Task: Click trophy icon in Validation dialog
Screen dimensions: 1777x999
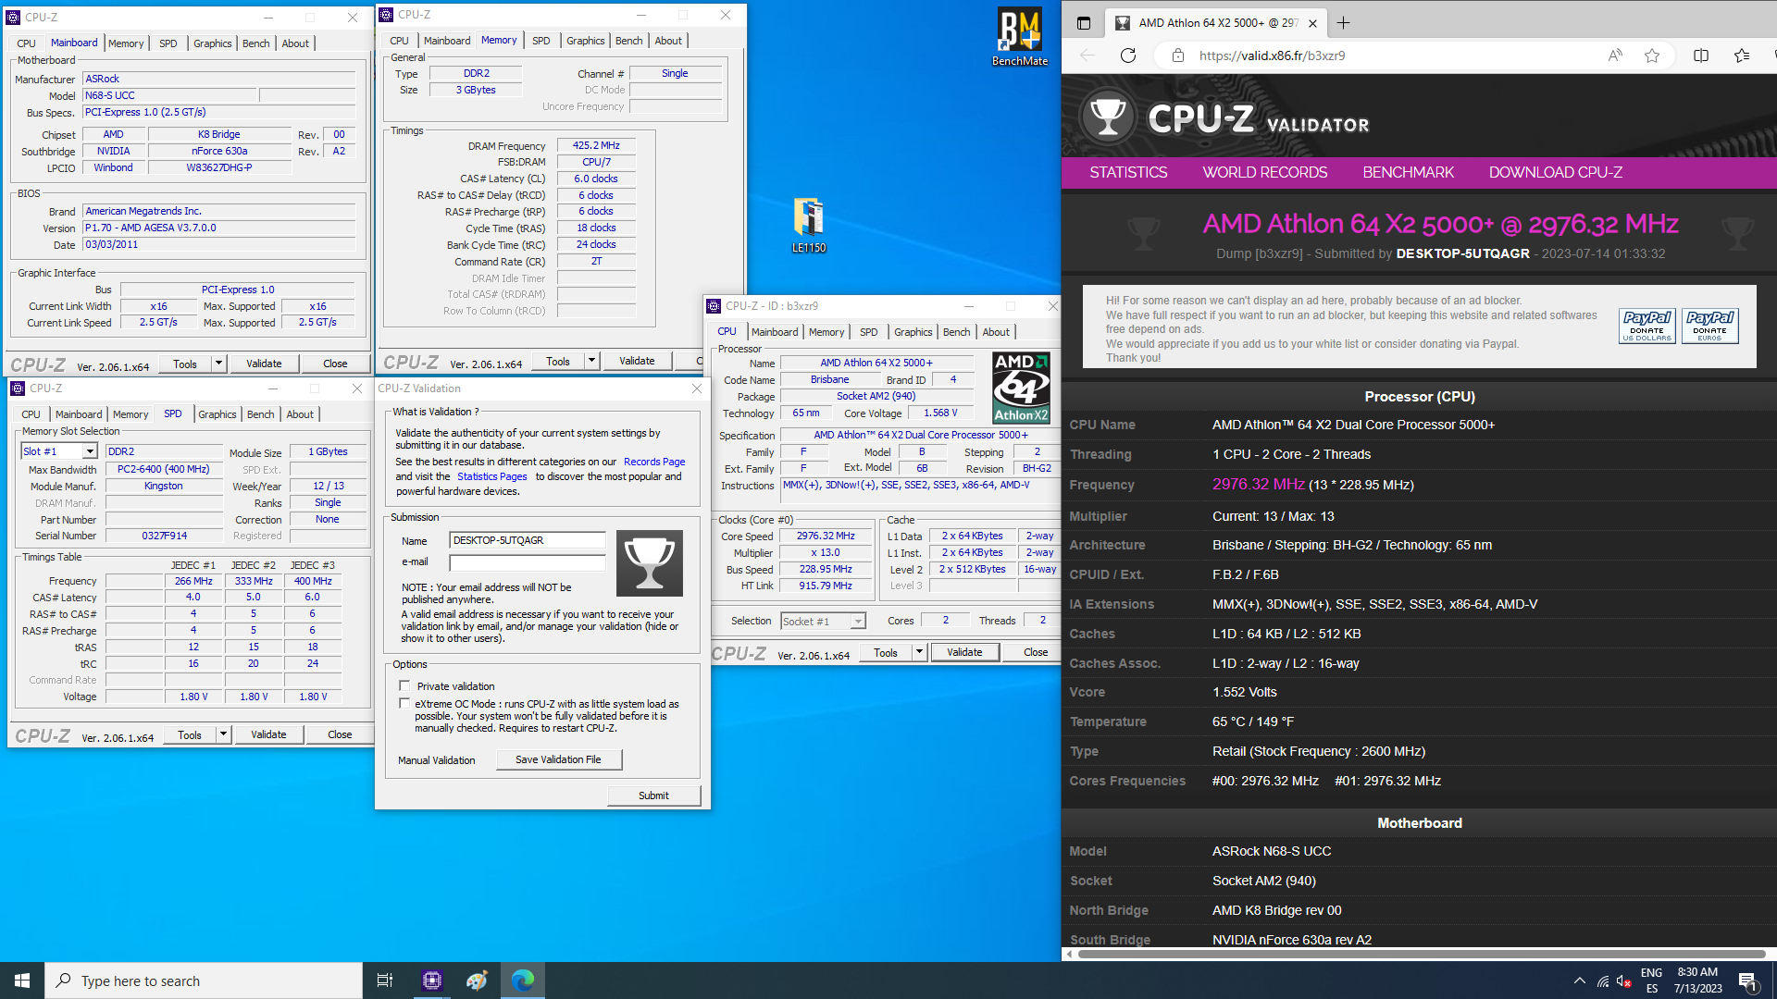Action: (649, 563)
